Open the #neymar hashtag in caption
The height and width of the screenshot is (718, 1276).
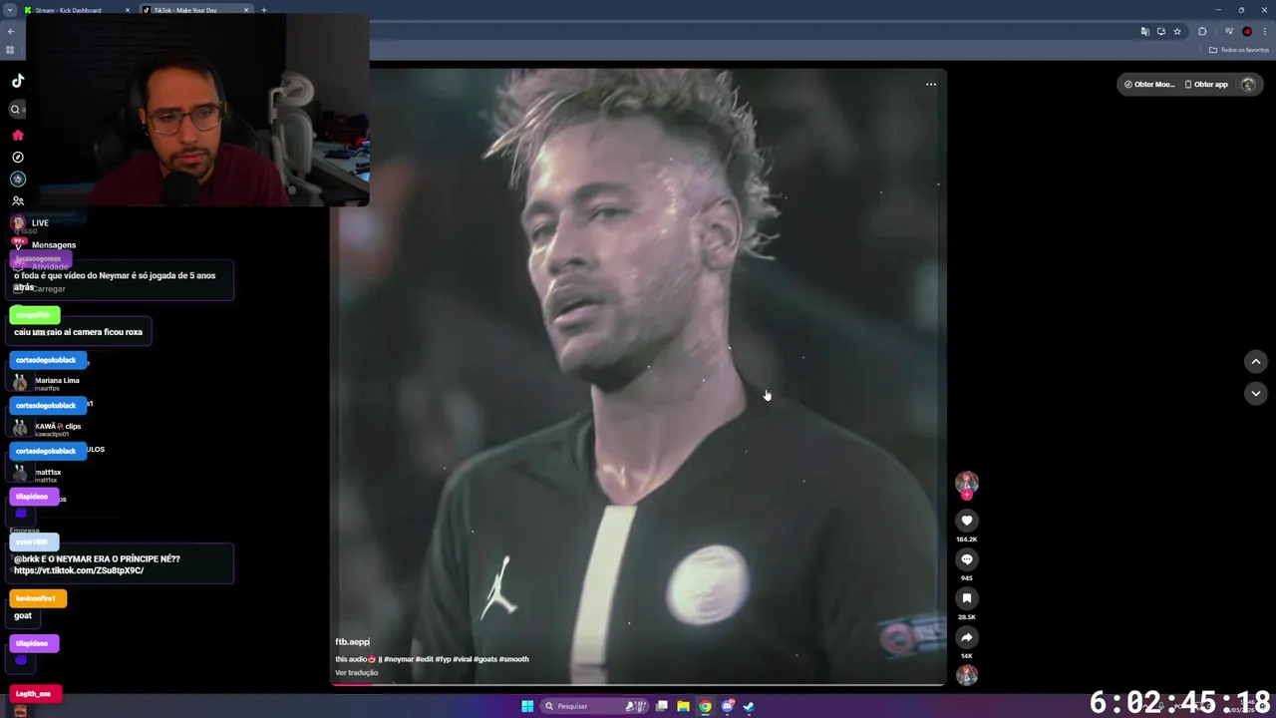(398, 659)
